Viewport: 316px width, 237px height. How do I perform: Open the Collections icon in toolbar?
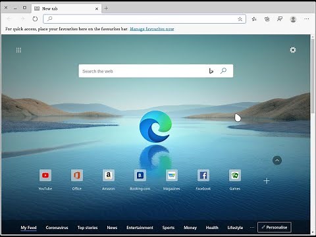(267, 19)
